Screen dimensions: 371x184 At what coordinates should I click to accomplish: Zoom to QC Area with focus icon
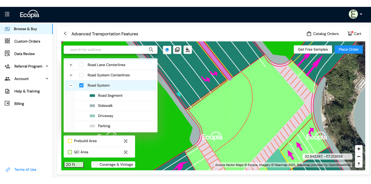[126, 152]
